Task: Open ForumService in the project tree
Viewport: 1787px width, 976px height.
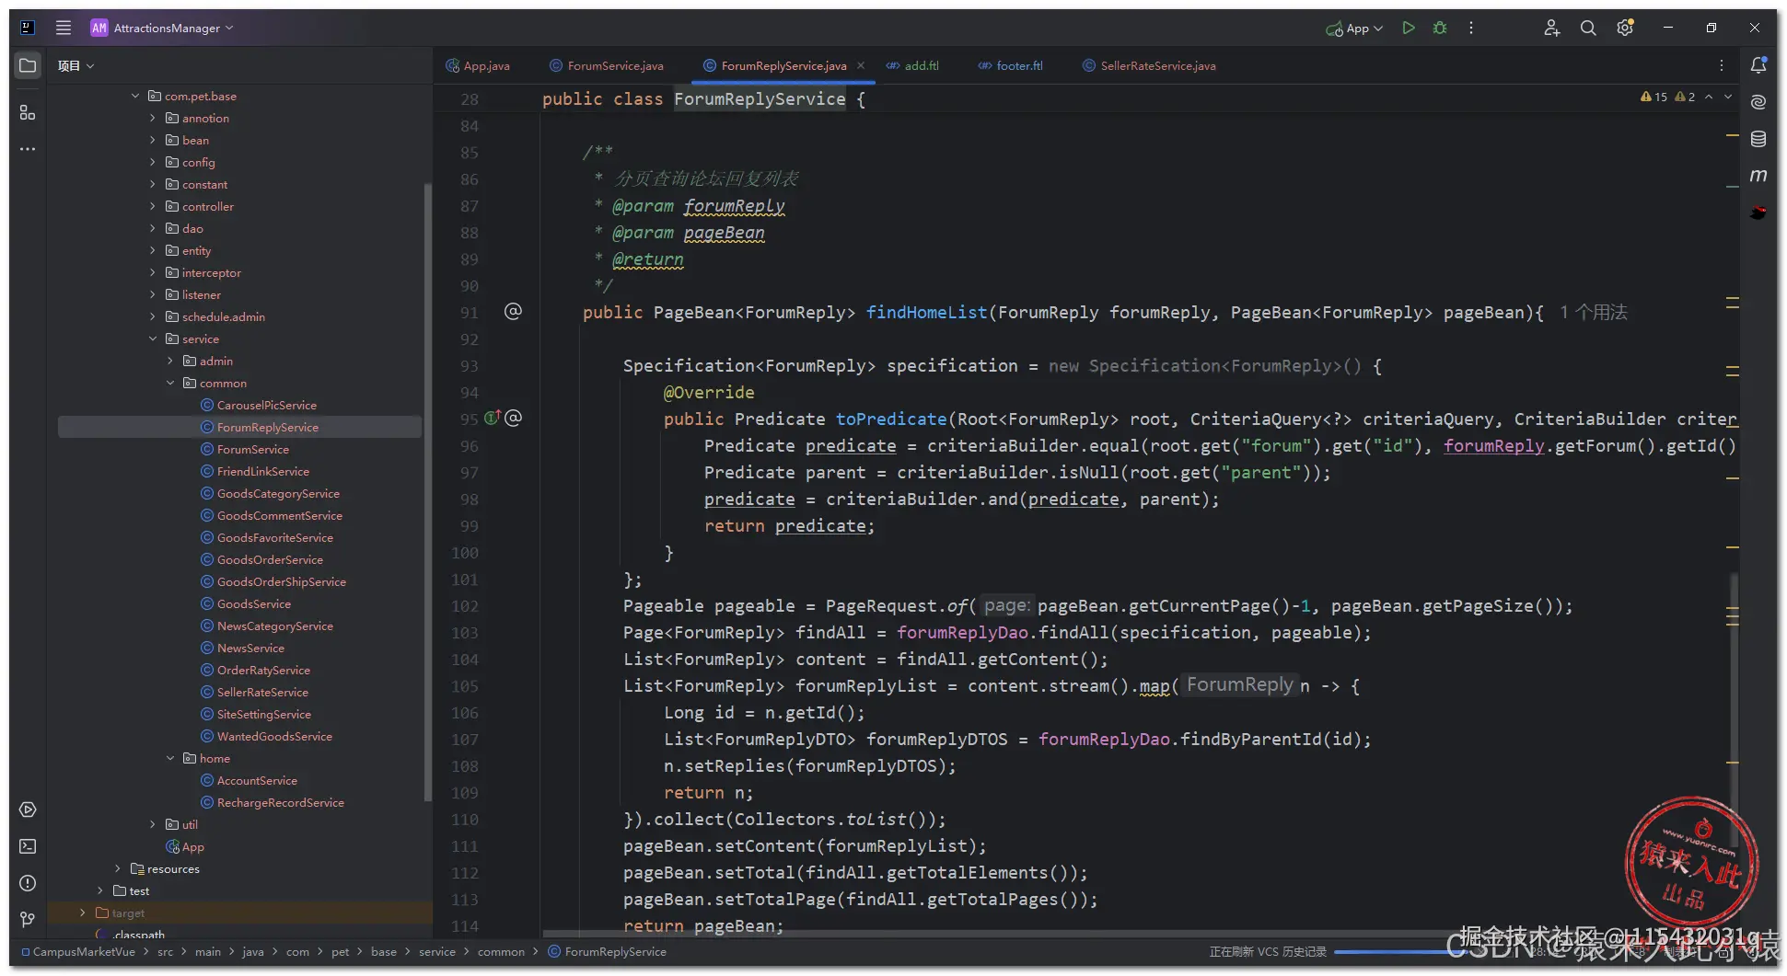Action: tap(253, 449)
